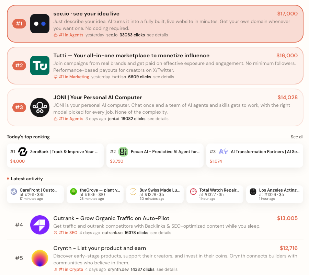Select the Los Angeles Acting activity card
Viewport: 309px width, 275px height.
[x=275, y=194]
